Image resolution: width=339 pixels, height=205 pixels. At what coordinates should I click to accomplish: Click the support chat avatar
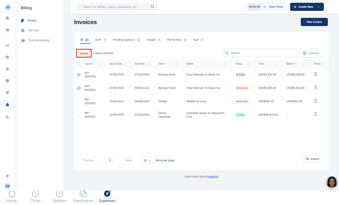pos(332,182)
